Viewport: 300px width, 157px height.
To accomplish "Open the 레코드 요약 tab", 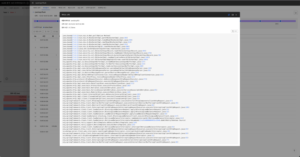I will [37, 8].
